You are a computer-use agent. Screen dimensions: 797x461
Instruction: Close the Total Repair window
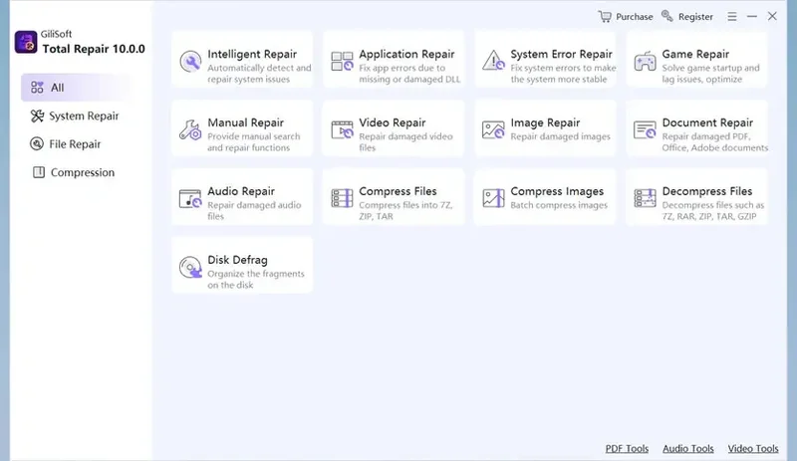point(772,16)
